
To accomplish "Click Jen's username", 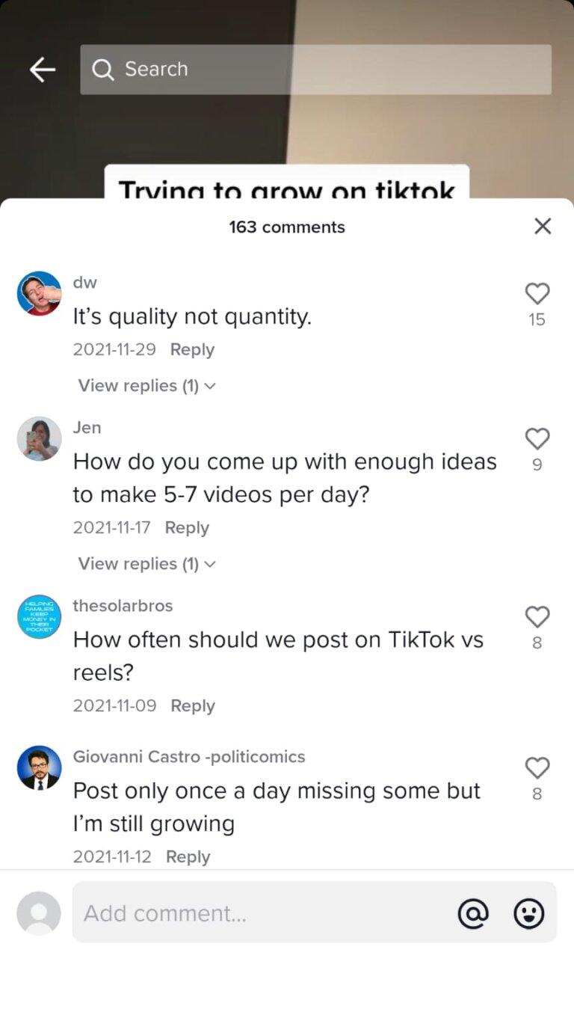I will [87, 427].
